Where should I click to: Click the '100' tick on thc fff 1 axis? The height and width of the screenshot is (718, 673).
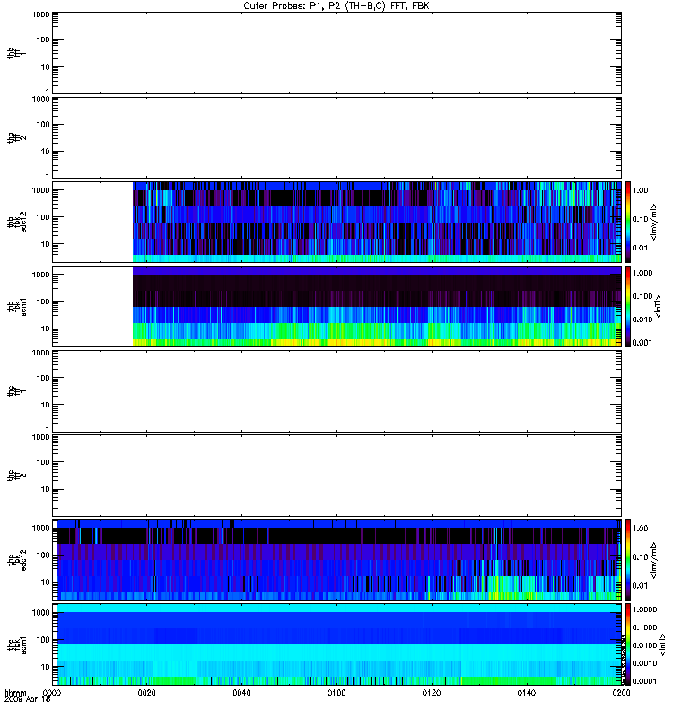(x=43, y=378)
